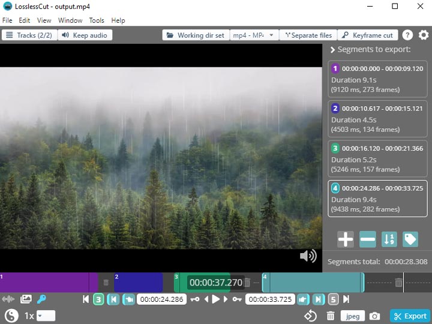Click the Export button
This screenshot has width=432, height=324.
click(410, 316)
